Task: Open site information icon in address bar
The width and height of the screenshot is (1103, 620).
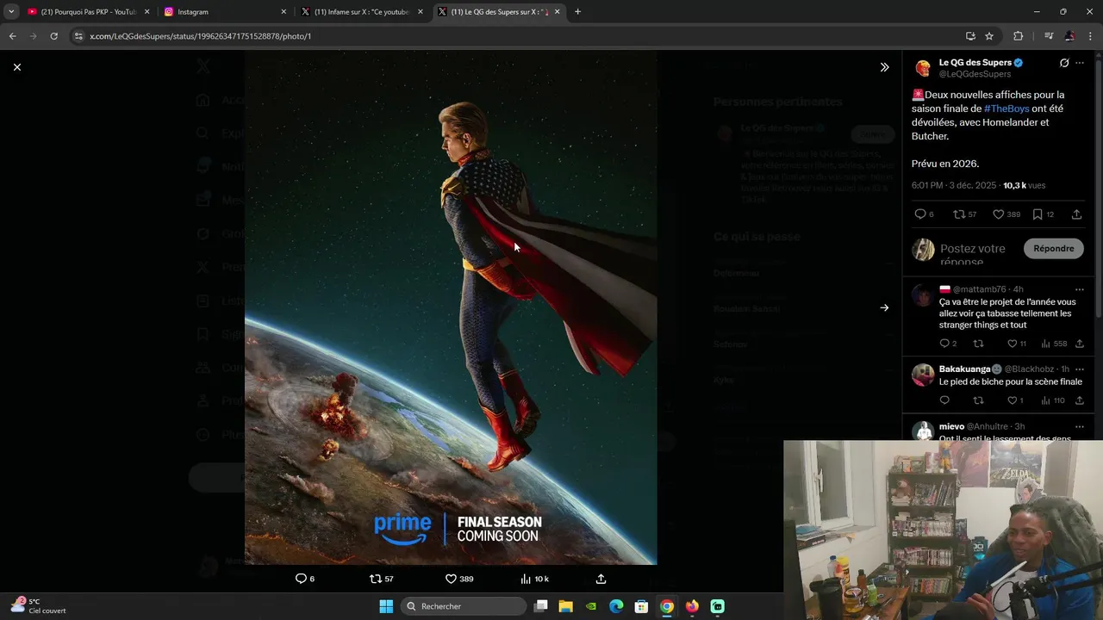Action: [x=78, y=36]
